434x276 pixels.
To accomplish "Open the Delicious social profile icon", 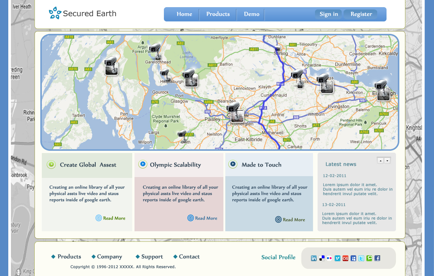I will (322, 258).
